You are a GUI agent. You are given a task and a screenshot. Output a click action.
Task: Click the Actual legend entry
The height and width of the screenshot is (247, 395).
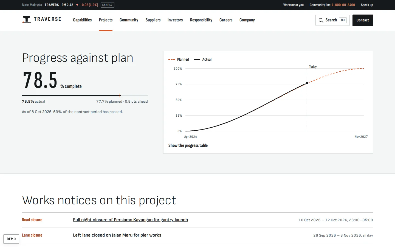point(202,59)
